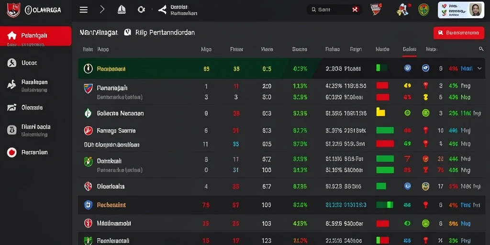This screenshot has height=245, width=490.
Task: Open the user profile card with avatar
Action: pos(461,10)
